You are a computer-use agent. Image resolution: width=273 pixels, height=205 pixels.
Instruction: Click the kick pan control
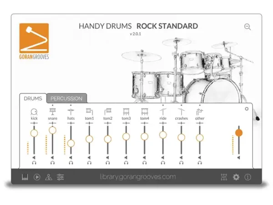pyautogui.click(x=34, y=123)
